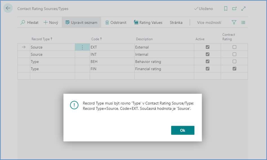Click the Odstranit trash icon

107,23
